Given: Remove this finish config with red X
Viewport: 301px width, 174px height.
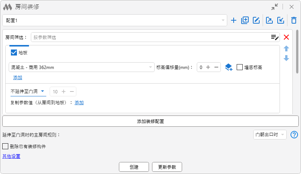Looking at the screenshot, I should click(x=286, y=37).
